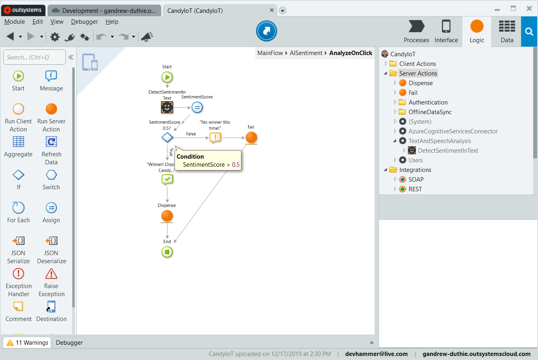Open the undo history dropdown arrow
This screenshot has height=360, width=538.
pyautogui.click(x=112, y=37)
